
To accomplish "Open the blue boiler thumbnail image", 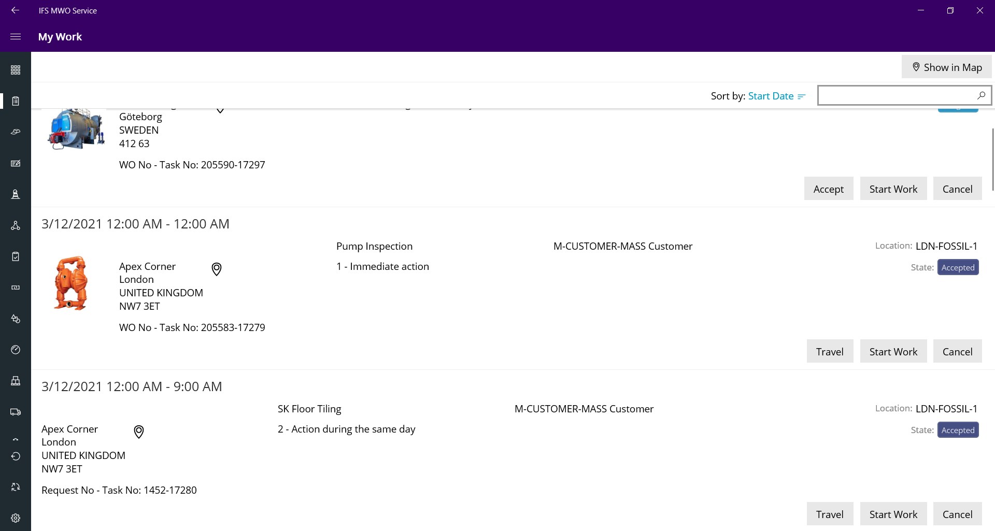I will coord(76,129).
